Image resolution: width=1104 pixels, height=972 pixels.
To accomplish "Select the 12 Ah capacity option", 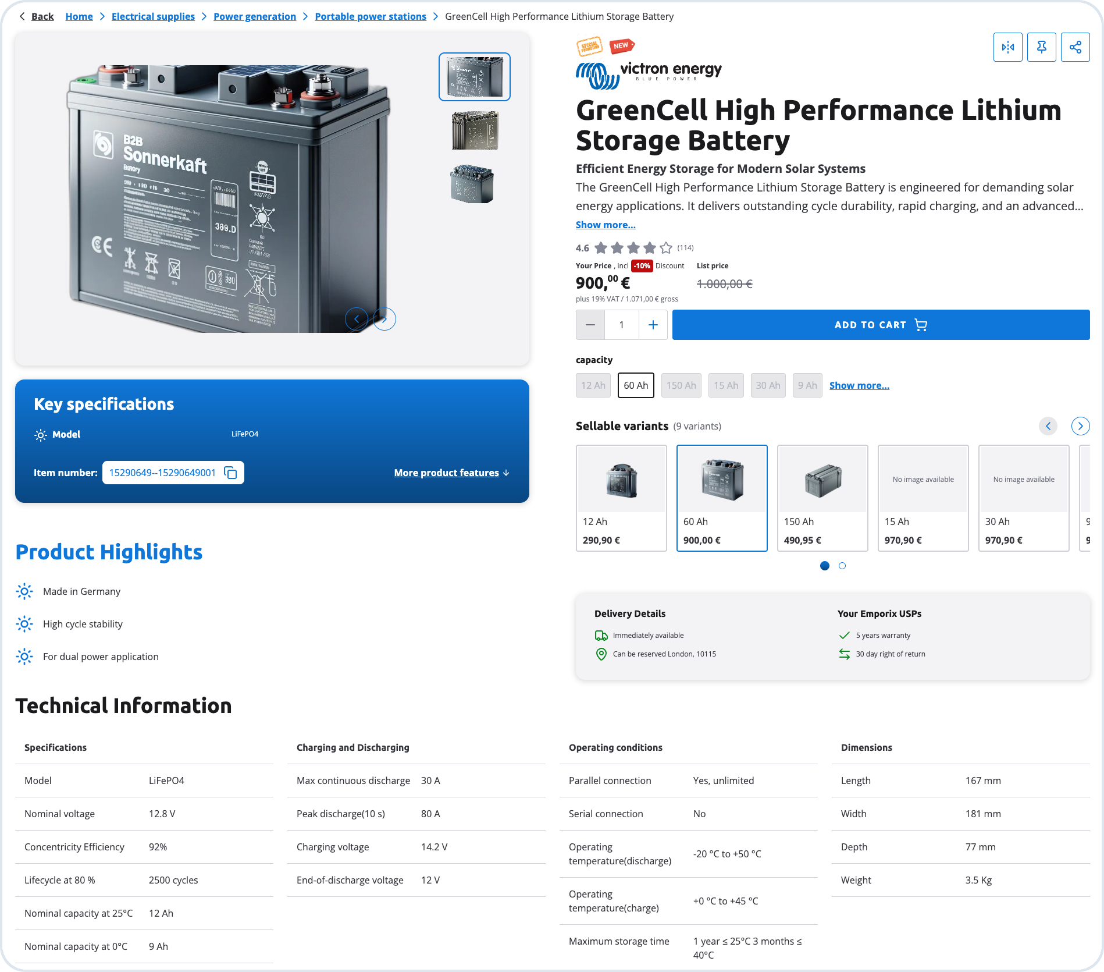I will 593,385.
